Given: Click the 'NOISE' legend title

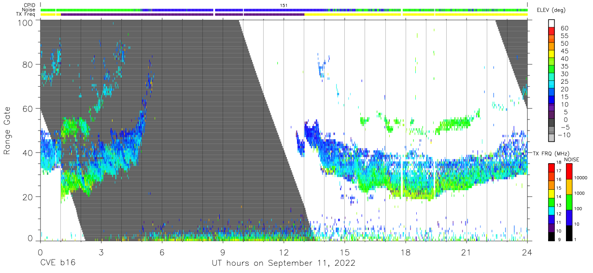Looking at the screenshot, I should click(x=572, y=159).
